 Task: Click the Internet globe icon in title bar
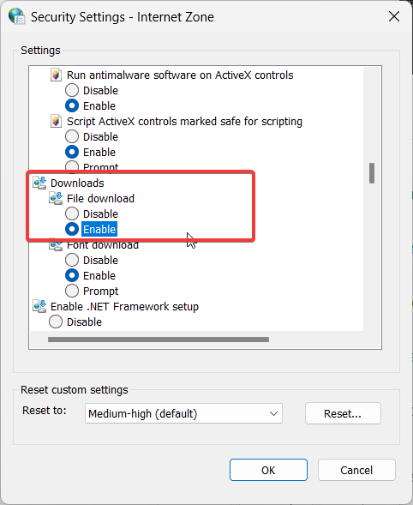[17, 16]
